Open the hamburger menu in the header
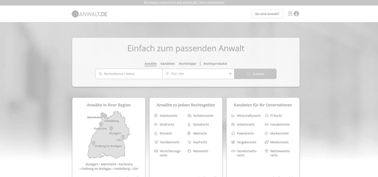 coord(291,14)
